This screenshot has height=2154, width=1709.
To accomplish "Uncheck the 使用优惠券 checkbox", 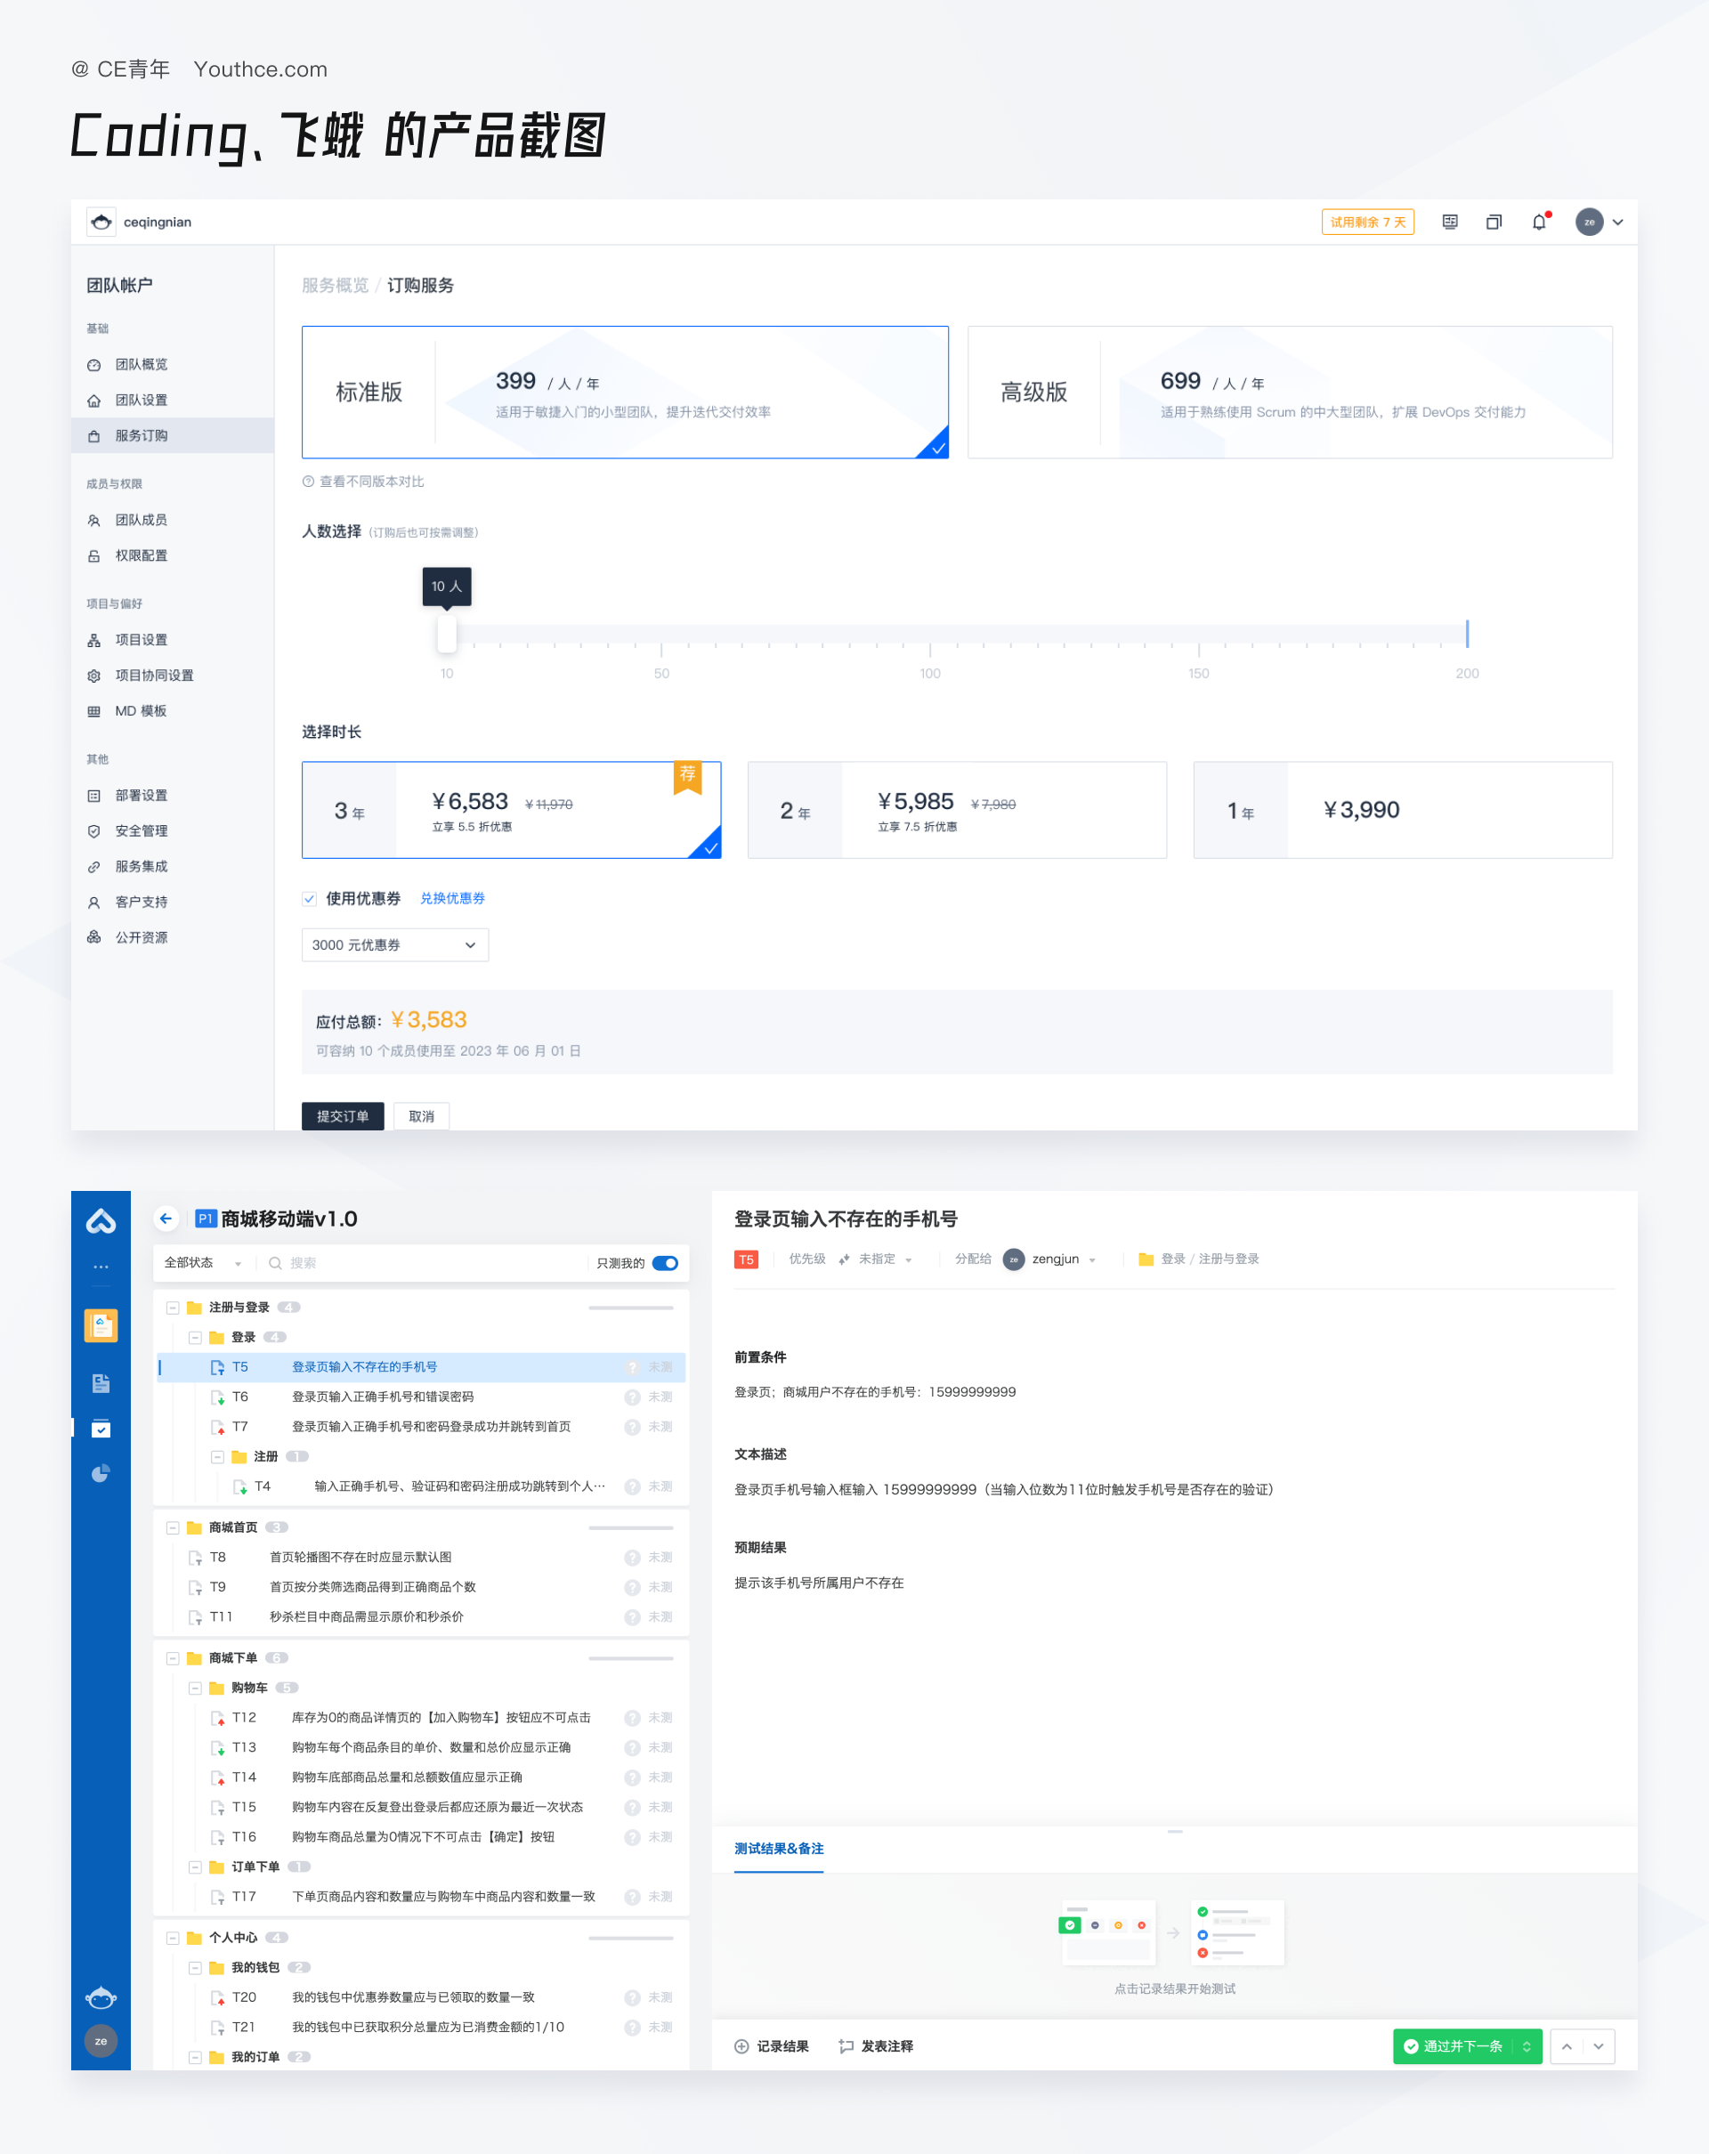I will tap(310, 898).
